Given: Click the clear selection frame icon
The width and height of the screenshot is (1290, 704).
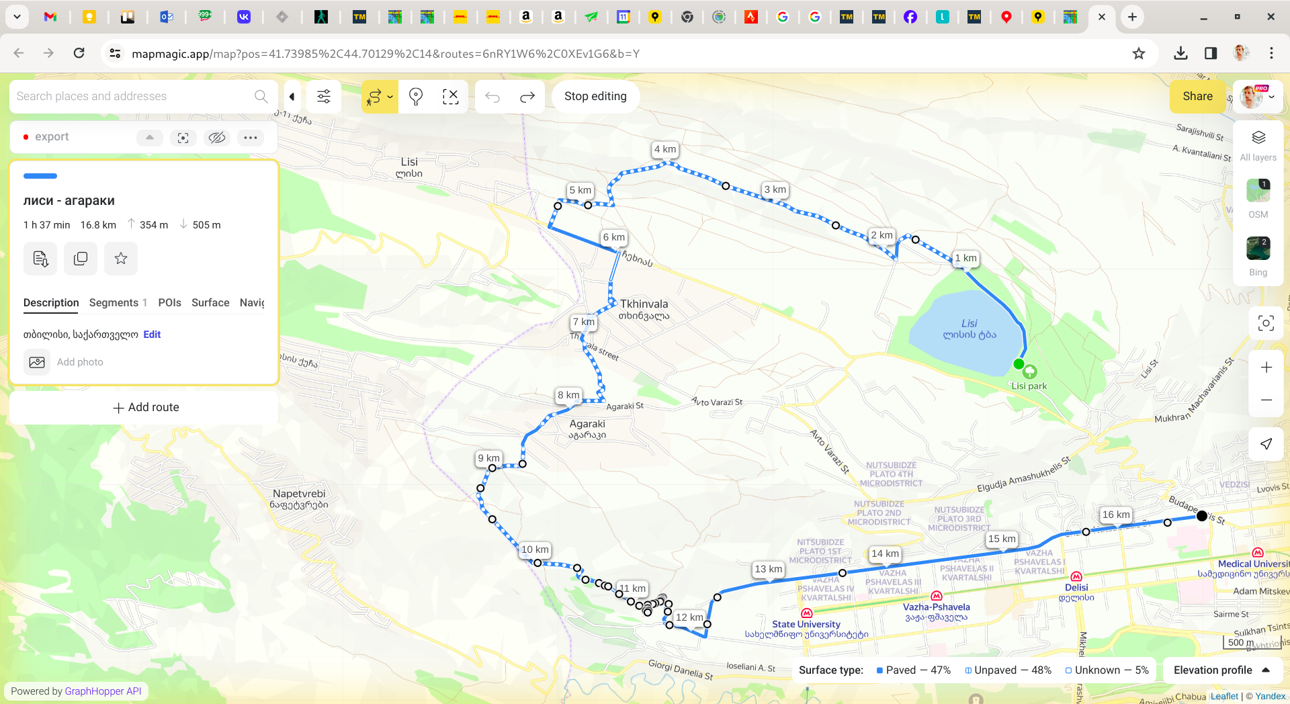Looking at the screenshot, I should (x=450, y=97).
